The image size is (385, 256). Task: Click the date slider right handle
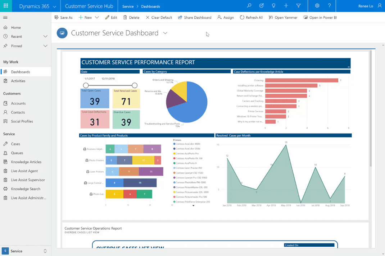tap(135, 85)
